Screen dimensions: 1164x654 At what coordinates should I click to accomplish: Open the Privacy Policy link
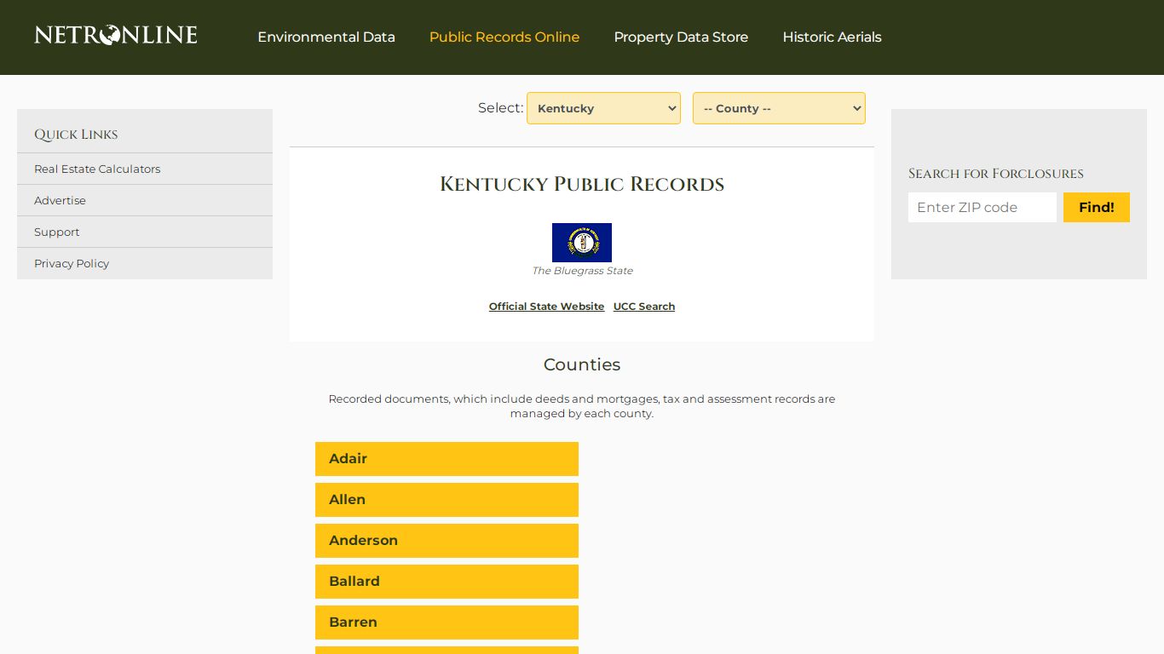[x=72, y=263]
